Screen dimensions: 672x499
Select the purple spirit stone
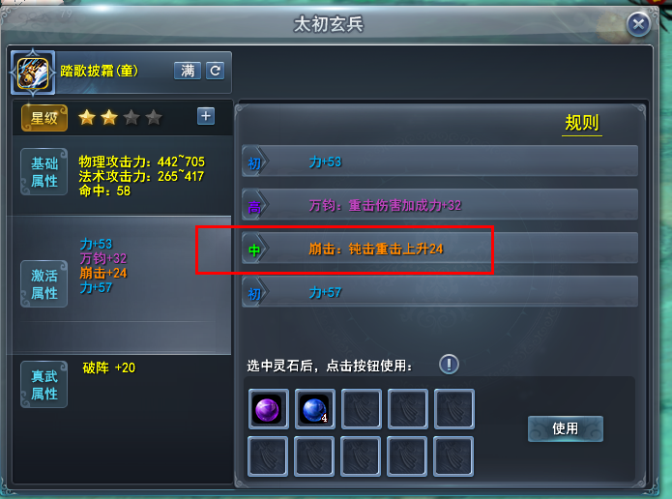tap(268, 408)
